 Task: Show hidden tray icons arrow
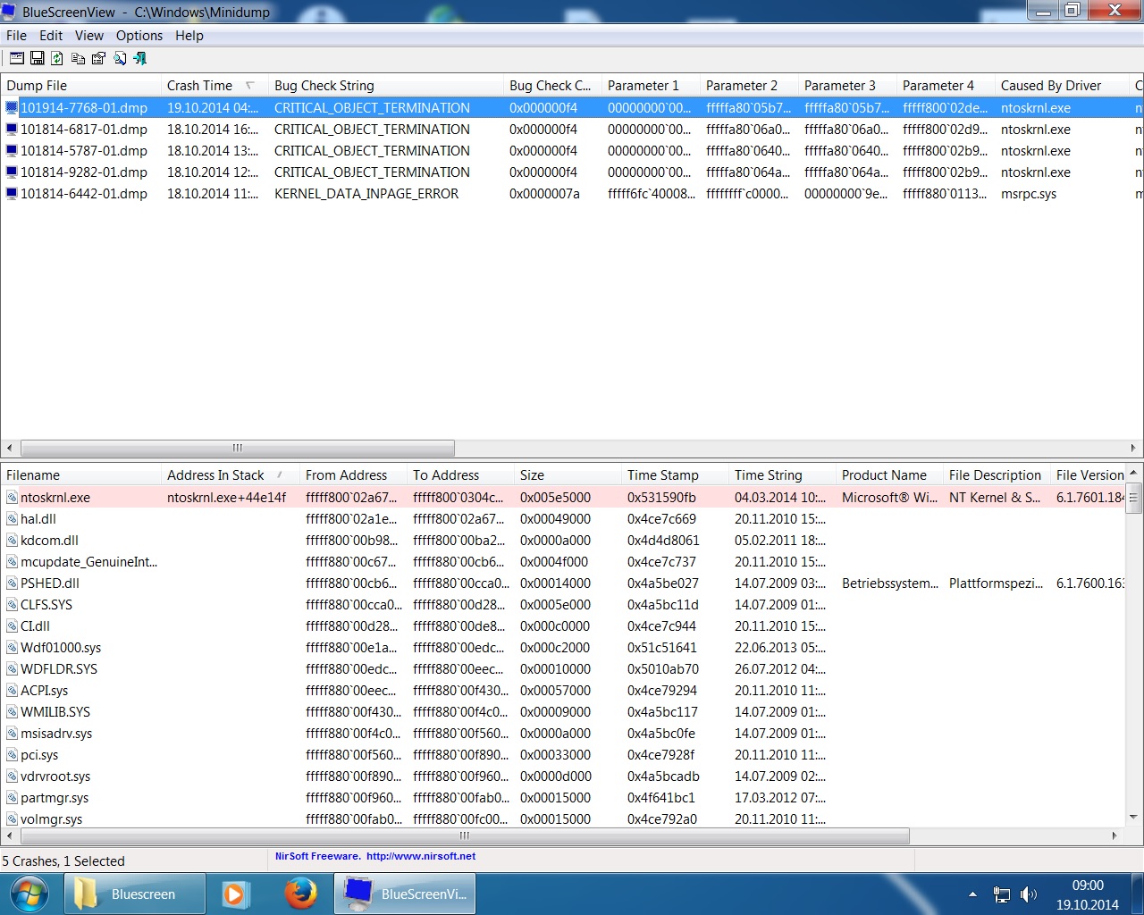click(x=972, y=894)
